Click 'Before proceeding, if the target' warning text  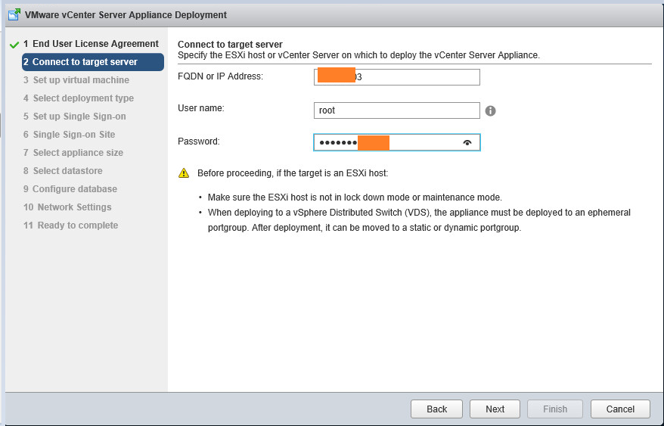tap(292, 173)
